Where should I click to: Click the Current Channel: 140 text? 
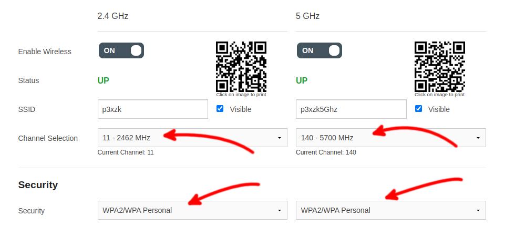(x=326, y=152)
